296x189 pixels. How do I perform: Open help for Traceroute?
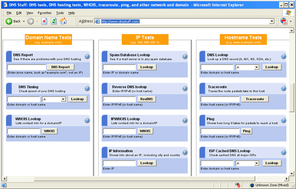coord(283,88)
